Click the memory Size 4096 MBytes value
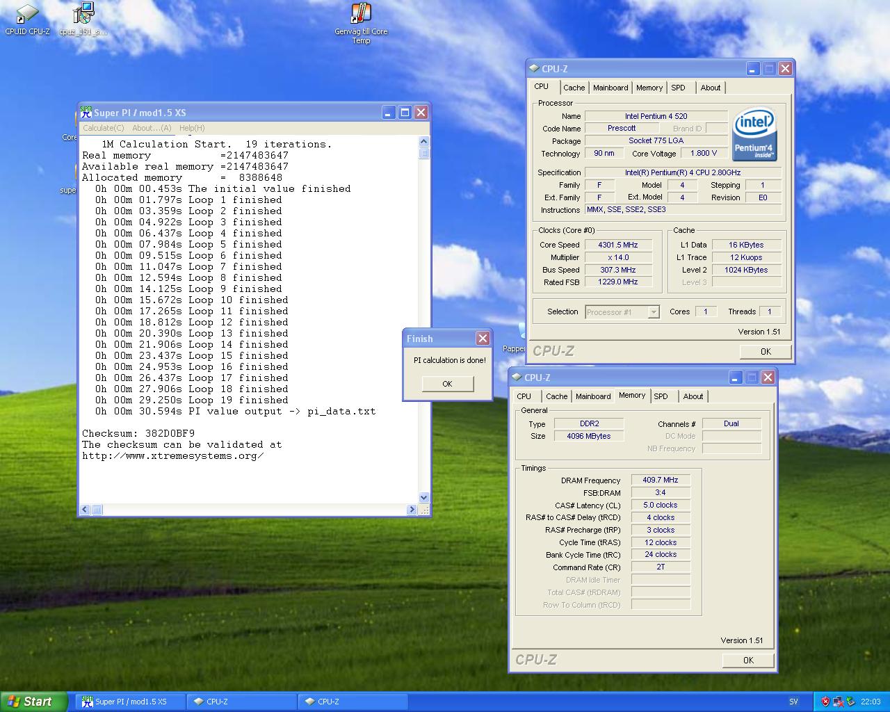The width and height of the screenshot is (890, 712). (589, 436)
